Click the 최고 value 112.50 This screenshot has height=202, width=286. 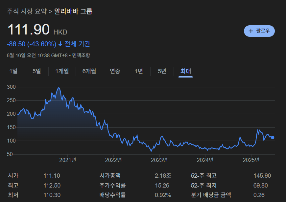pyautogui.click(x=52, y=186)
